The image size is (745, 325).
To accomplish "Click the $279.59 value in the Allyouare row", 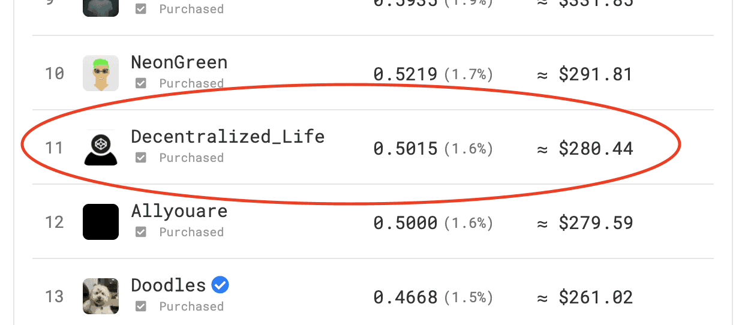I will click(x=596, y=223).
